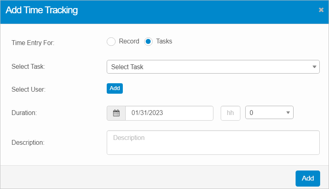Select the Tasks radio button

click(149, 42)
